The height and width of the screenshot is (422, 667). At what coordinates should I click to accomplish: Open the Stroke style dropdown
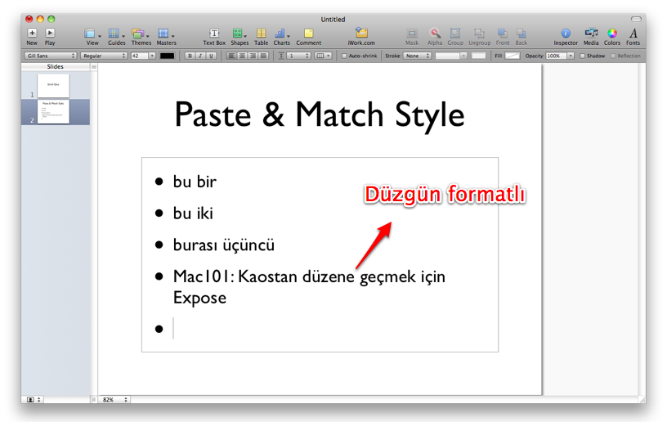[x=417, y=56]
